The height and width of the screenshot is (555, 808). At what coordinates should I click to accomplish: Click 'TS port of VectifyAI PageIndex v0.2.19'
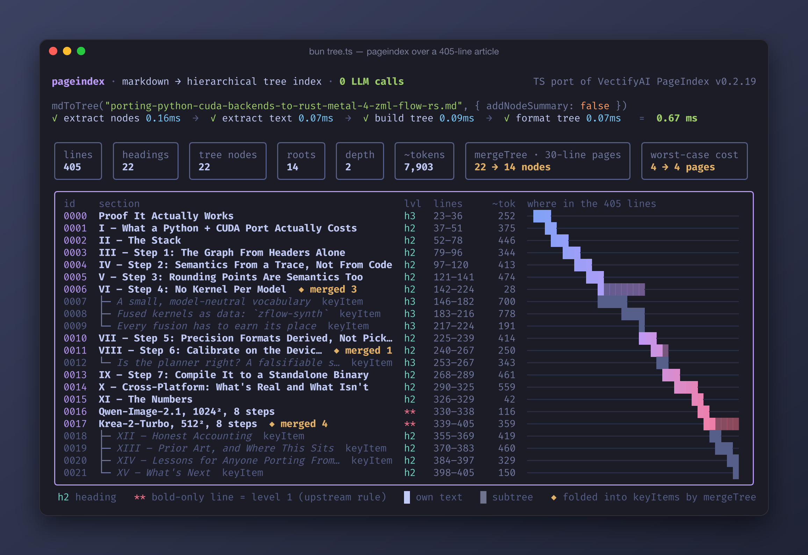pyautogui.click(x=644, y=81)
